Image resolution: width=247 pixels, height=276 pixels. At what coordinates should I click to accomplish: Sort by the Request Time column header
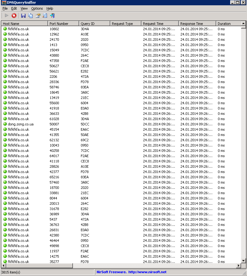coord(160,24)
